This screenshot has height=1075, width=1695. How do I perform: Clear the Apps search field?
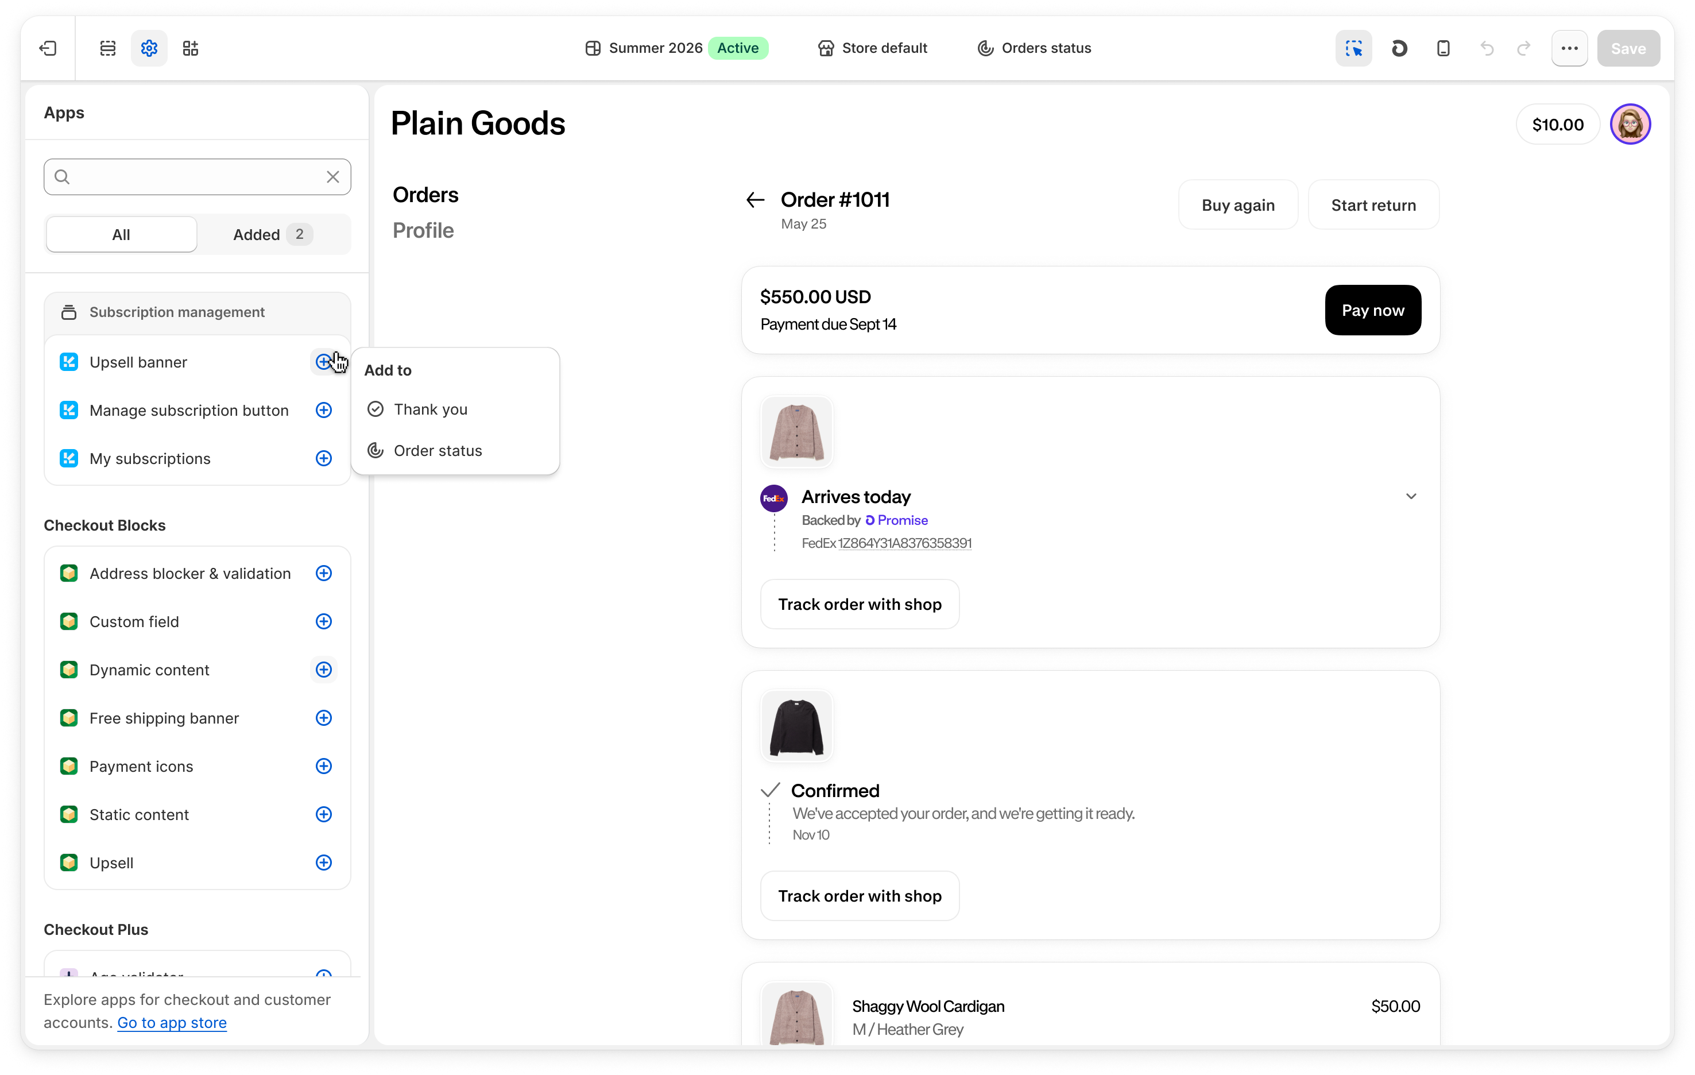(333, 177)
